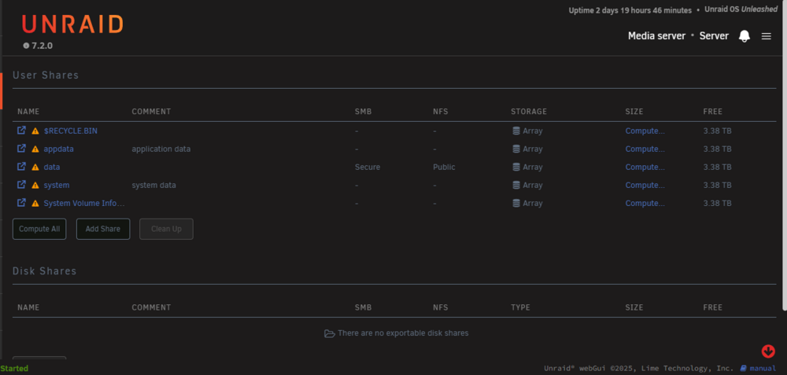Screen dimensions: 787x375
Task: Click the system data comment
Action: [x=153, y=185]
